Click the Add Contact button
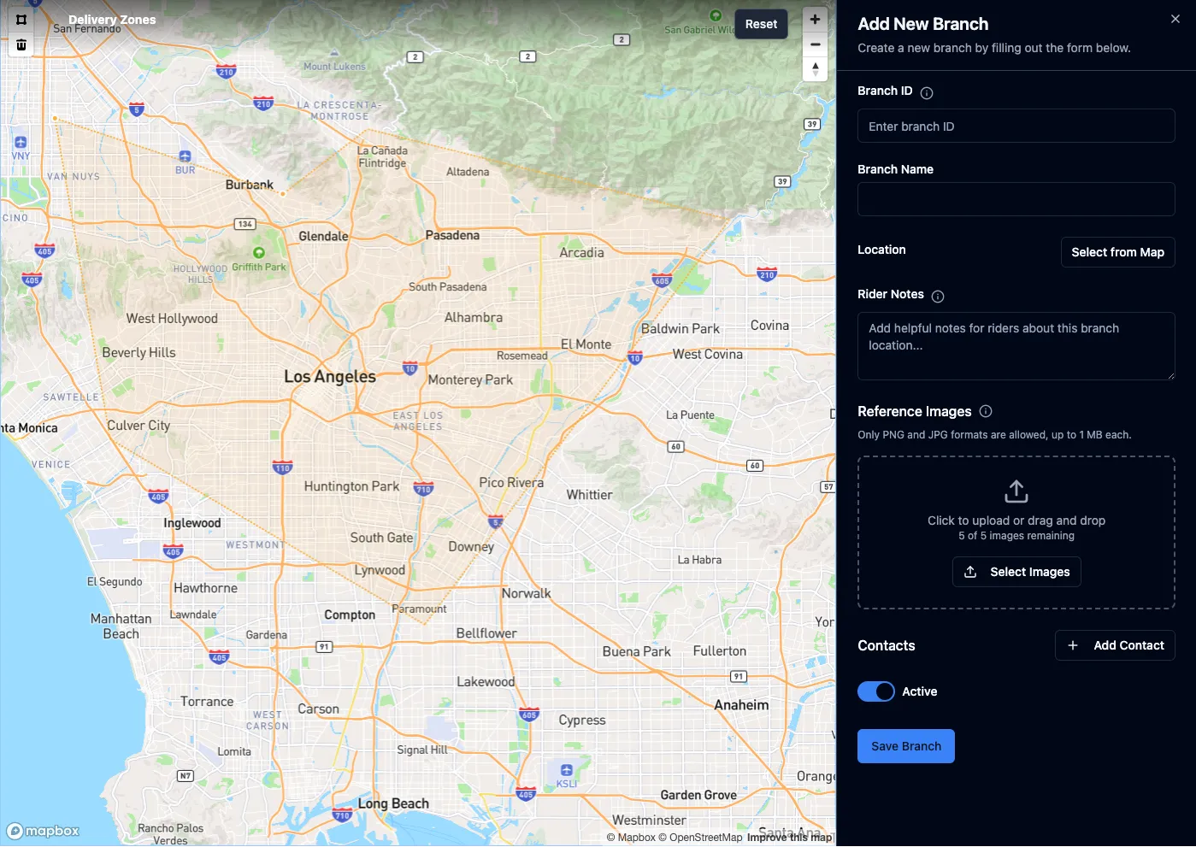This screenshot has width=1196, height=847. tap(1115, 645)
